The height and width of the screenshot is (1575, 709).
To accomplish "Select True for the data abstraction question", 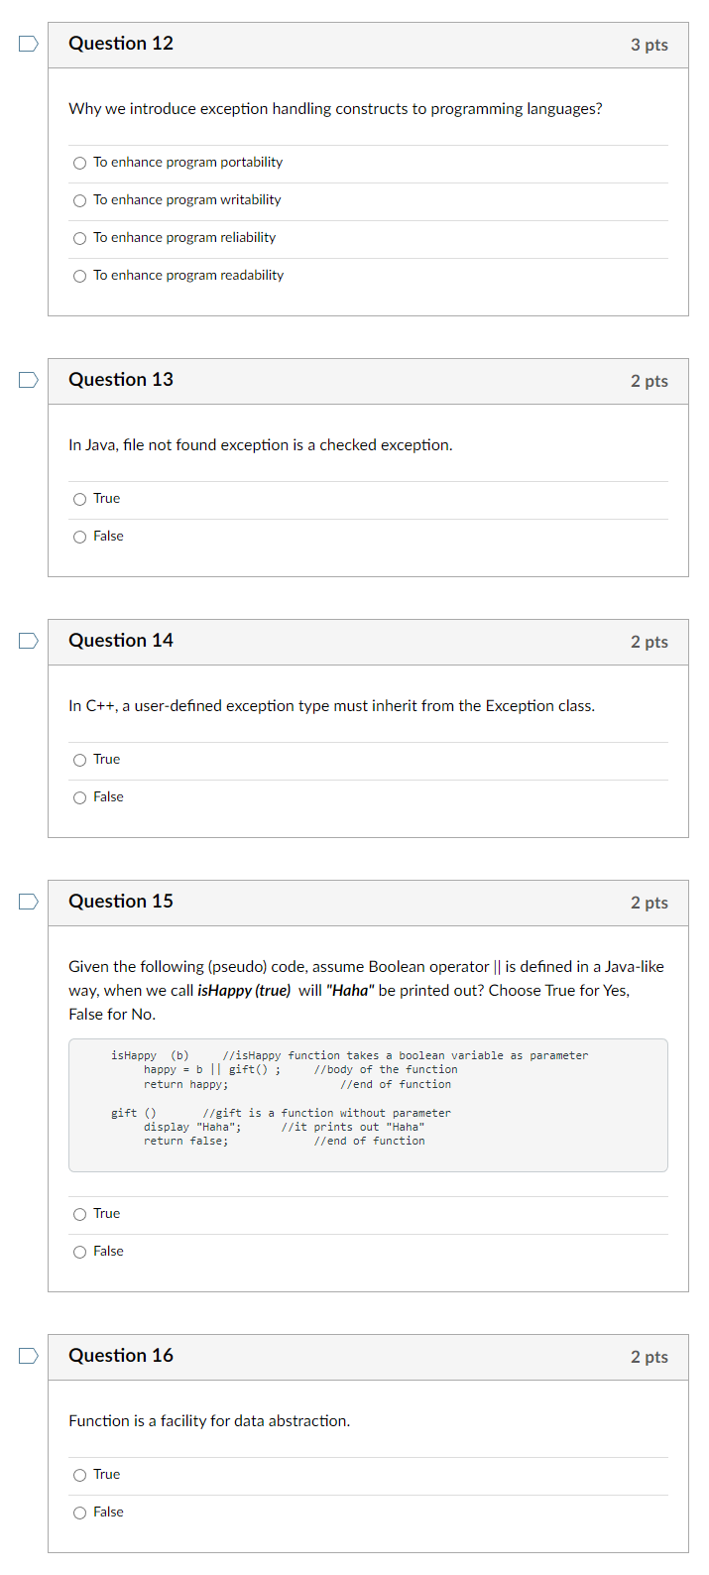I will coord(79,1475).
